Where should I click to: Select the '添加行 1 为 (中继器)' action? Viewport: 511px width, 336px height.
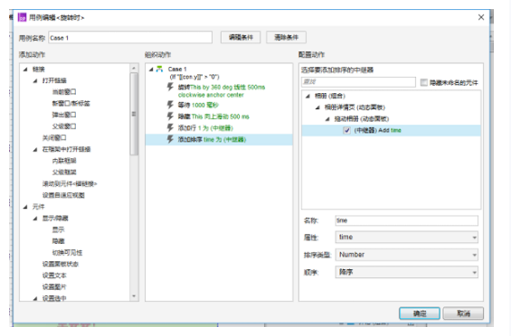pyautogui.click(x=205, y=128)
